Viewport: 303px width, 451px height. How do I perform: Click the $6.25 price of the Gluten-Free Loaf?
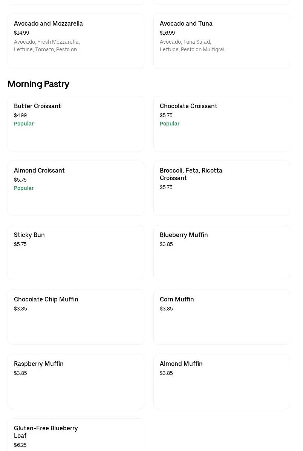(20, 445)
